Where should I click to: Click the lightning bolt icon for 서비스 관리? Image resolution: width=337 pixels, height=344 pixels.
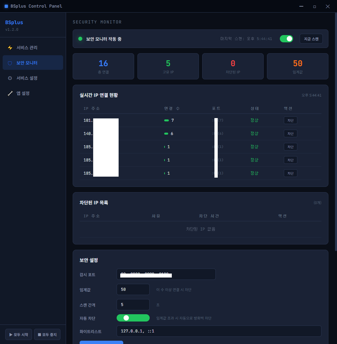tap(10, 48)
